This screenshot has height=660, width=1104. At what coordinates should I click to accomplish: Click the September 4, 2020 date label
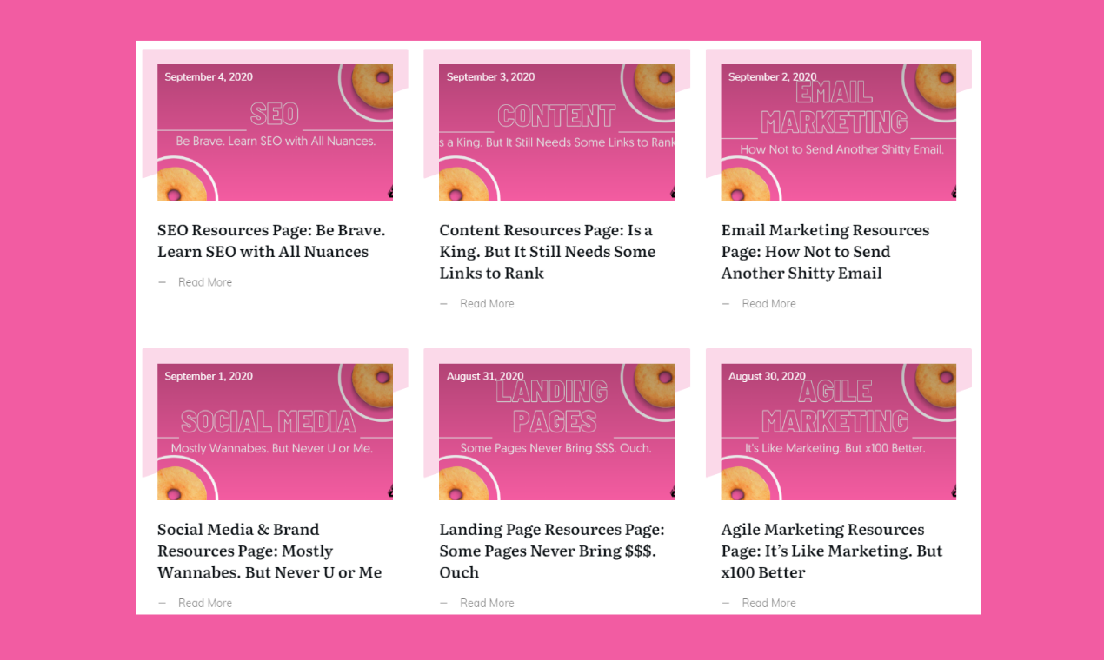pyautogui.click(x=209, y=76)
